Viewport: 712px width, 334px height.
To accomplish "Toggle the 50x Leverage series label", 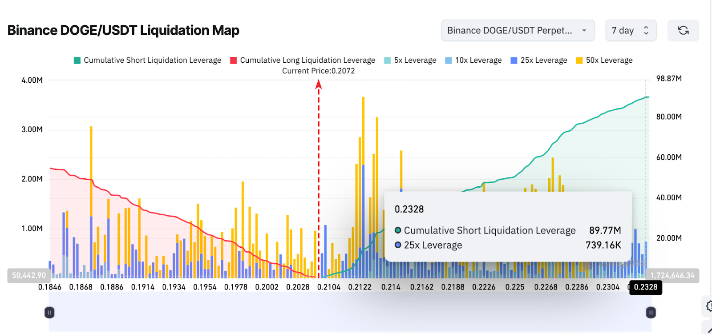I will tap(609, 60).
